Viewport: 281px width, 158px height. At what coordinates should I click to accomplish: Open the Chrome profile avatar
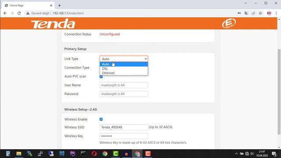(269, 13)
